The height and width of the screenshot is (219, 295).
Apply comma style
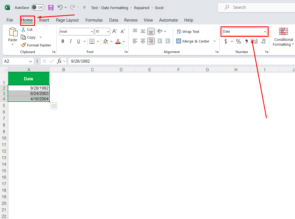point(246,41)
